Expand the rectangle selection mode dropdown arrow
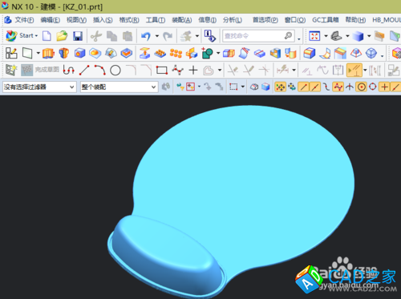 point(243,87)
